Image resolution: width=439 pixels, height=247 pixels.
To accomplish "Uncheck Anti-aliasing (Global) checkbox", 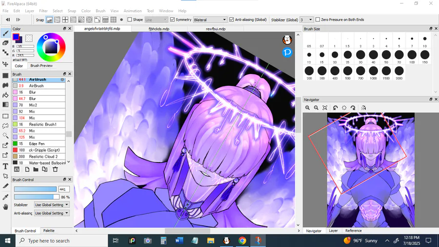I will [x=232, y=20].
